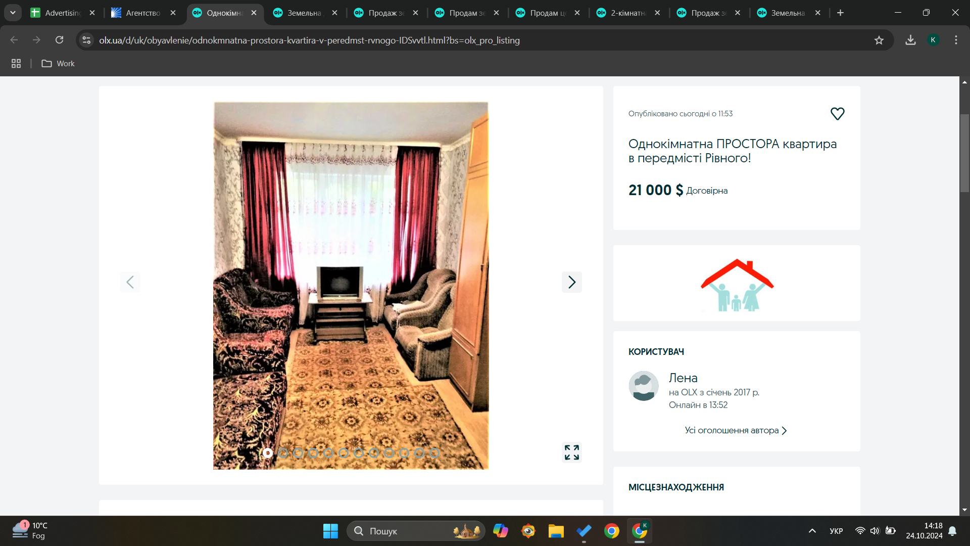Open fullscreen photo view icon
Viewport: 970px width, 546px height.
pos(571,452)
